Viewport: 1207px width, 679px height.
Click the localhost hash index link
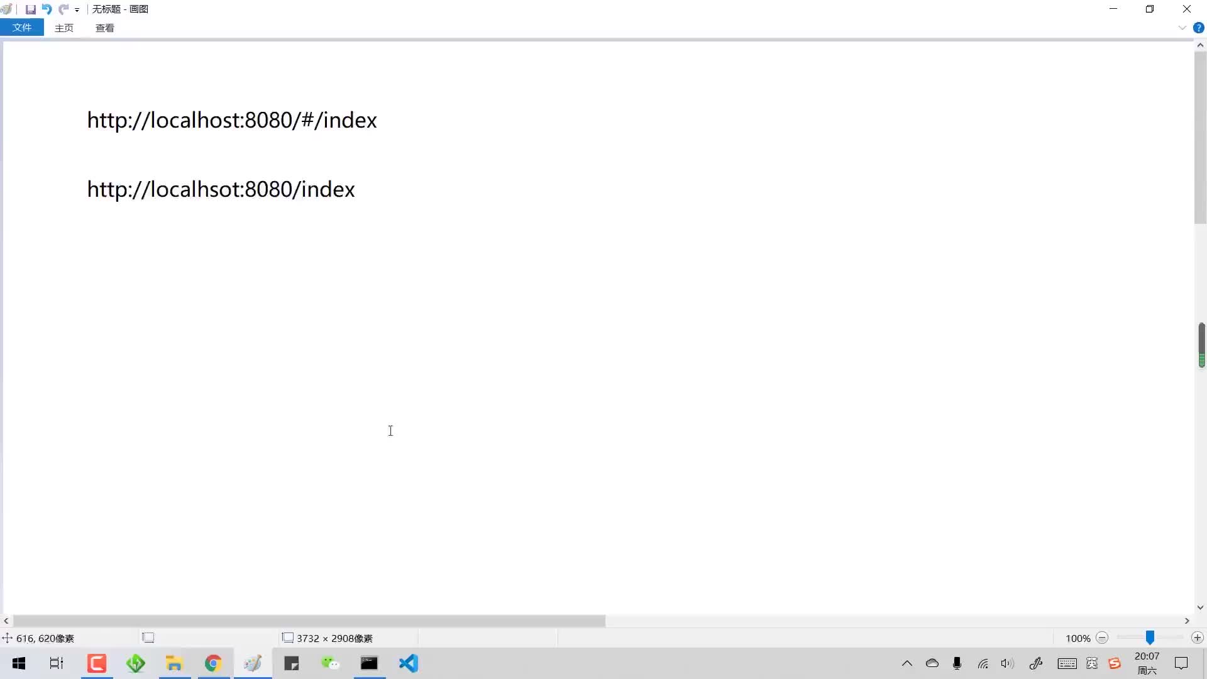(232, 119)
